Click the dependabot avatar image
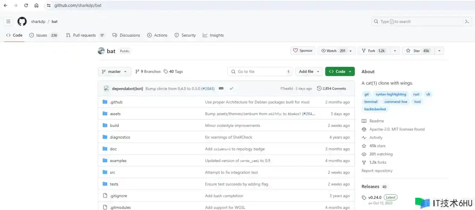The width and height of the screenshot is (475, 210). [107, 89]
